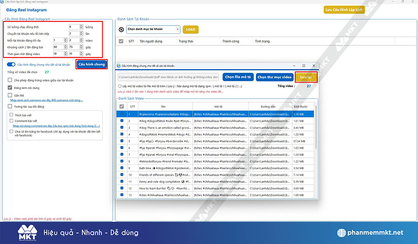
Task: Enable Cho phép đăng trùng video giữa các tài khoản
Action: click(x=10, y=80)
